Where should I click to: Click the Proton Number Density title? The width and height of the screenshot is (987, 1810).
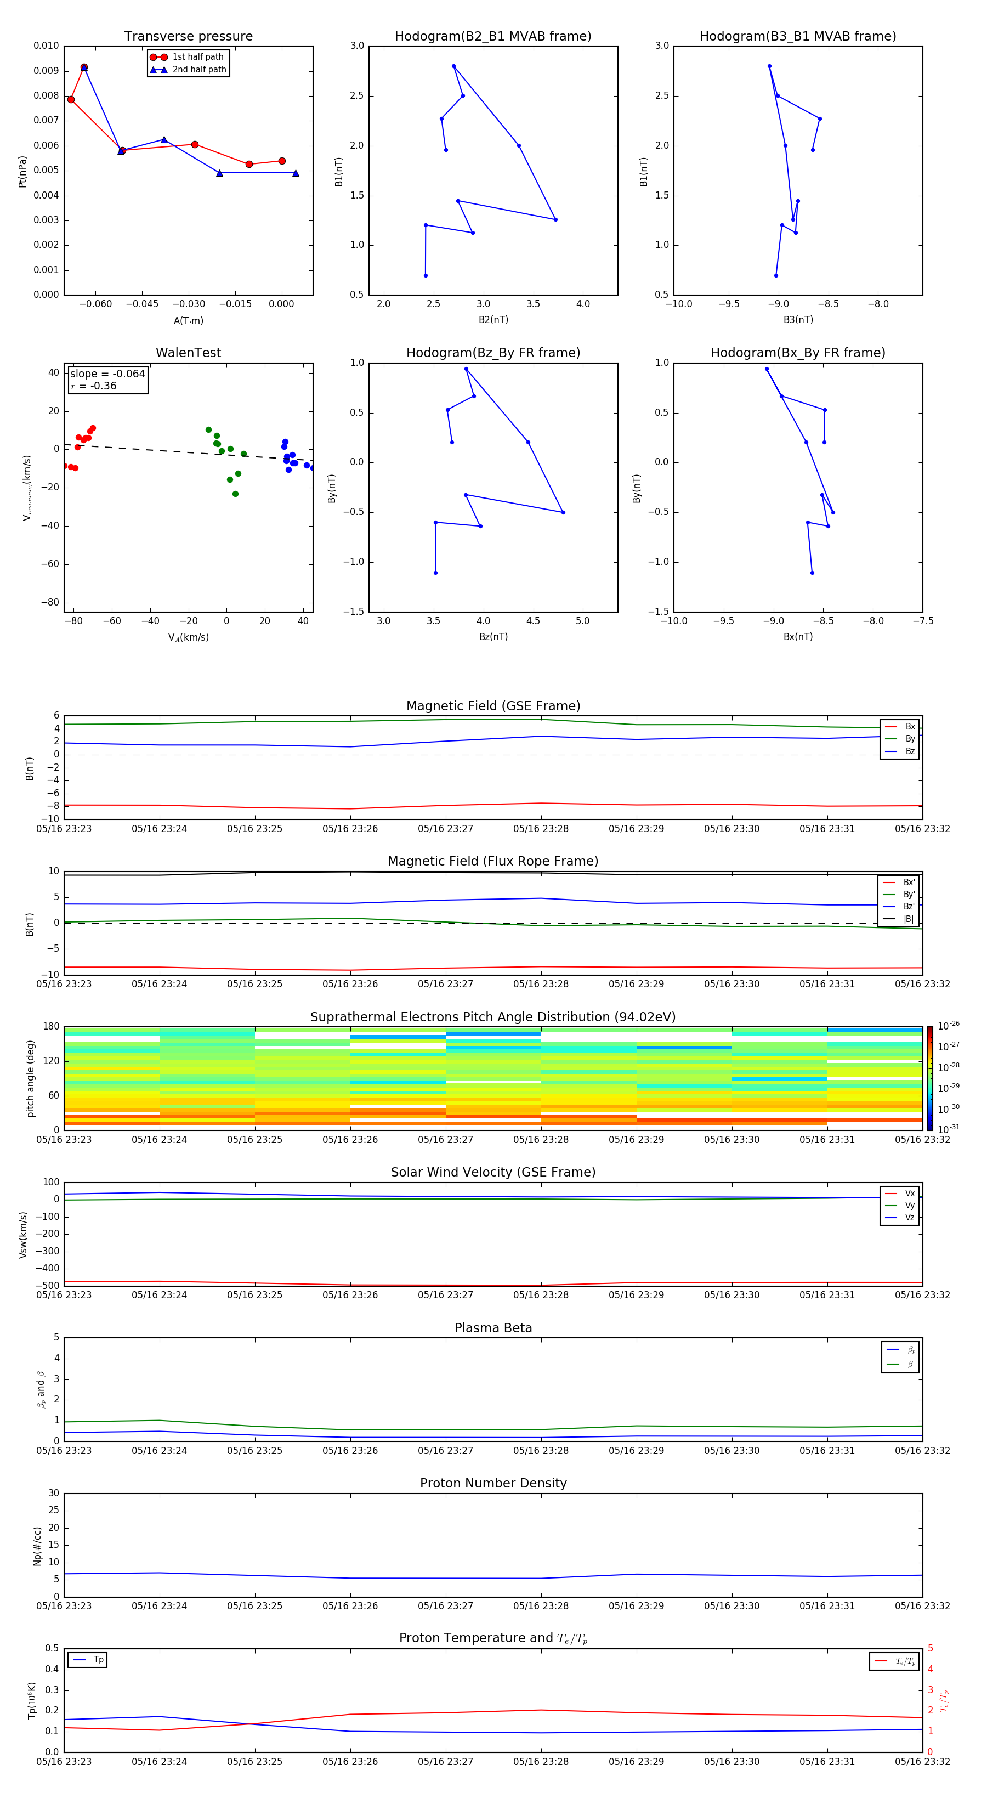click(493, 1483)
